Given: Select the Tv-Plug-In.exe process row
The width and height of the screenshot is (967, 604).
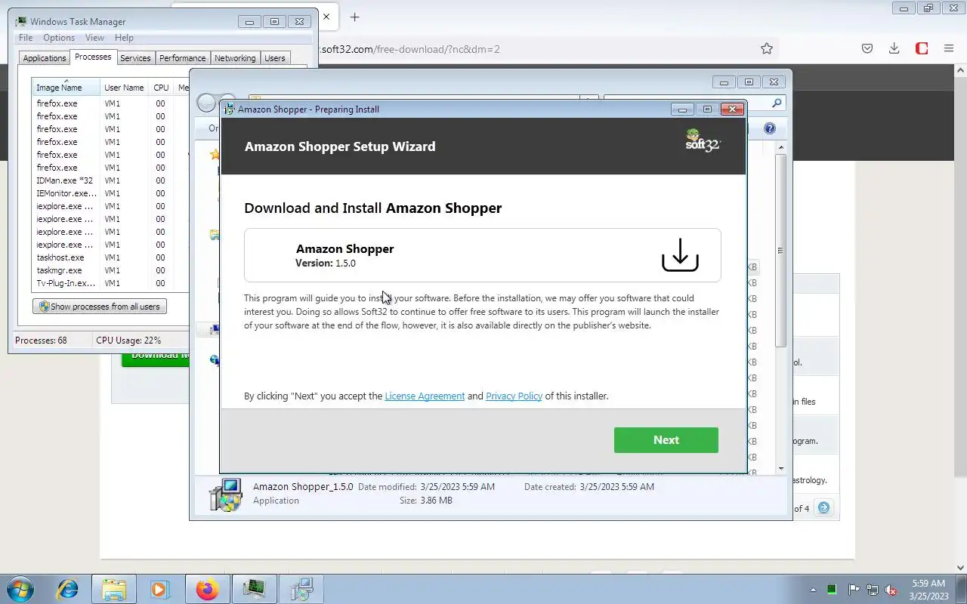Looking at the screenshot, I should (x=110, y=283).
